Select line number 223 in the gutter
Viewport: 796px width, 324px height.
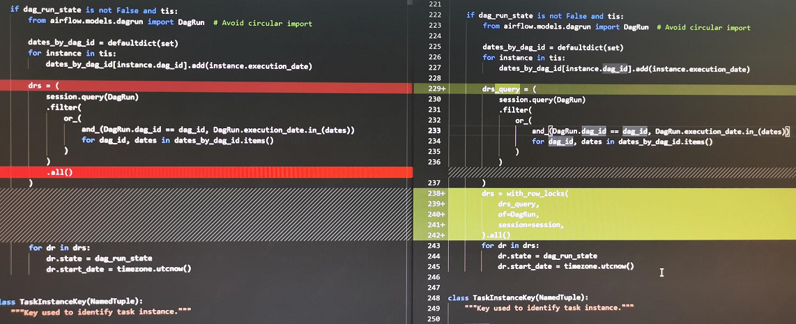[x=435, y=26]
